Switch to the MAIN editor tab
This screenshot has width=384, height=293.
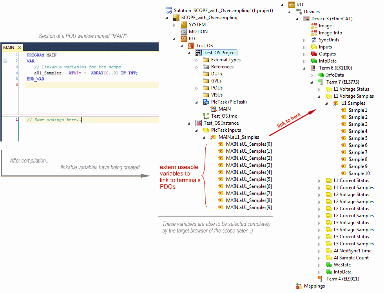(x=9, y=48)
